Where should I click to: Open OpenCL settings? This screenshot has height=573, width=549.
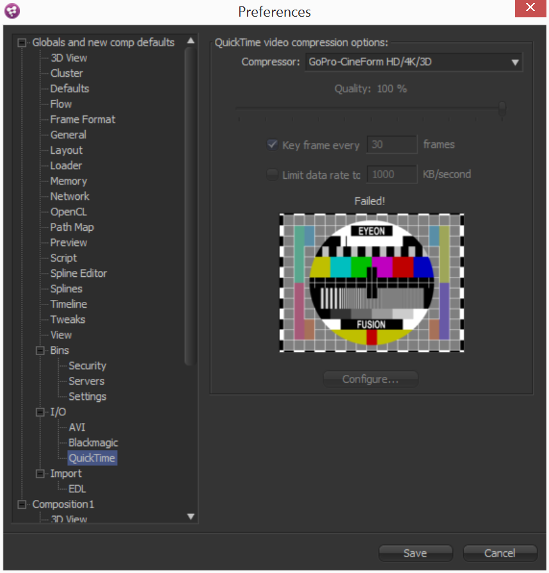[x=68, y=212]
